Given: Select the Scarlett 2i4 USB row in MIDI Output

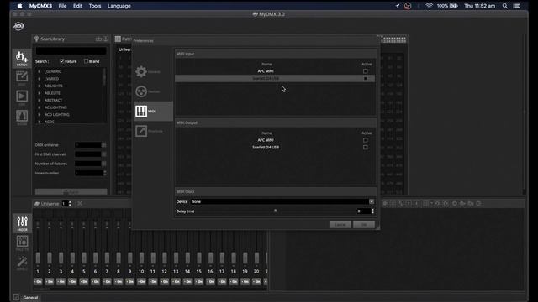Looking at the screenshot, I should pyautogui.click(x=275, y=148).
